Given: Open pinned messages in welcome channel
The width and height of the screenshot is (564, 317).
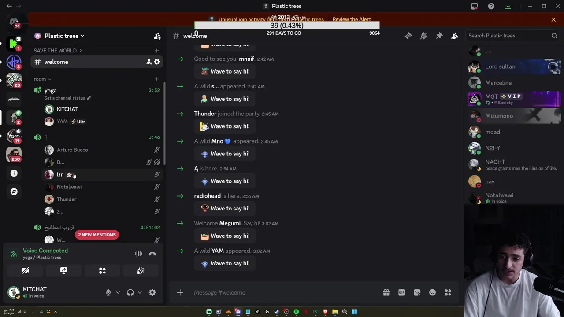Looking at the screenshot, I should point(439,36).
